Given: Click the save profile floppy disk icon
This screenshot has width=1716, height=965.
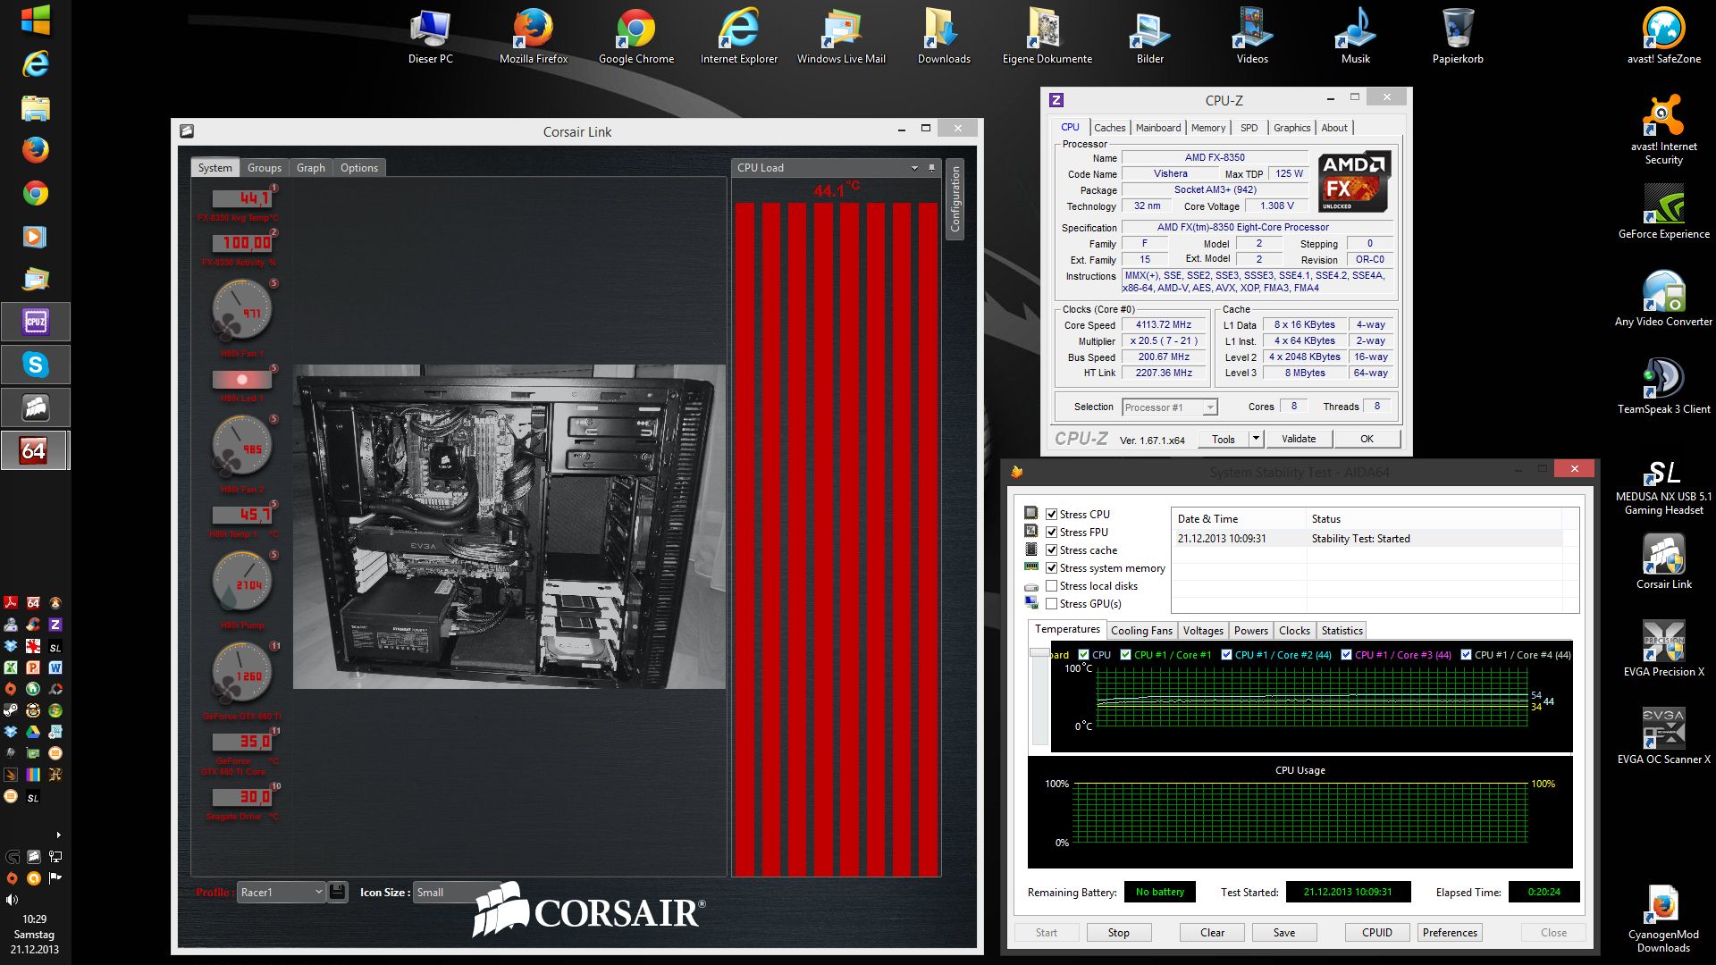Looking at the screenshot, I should 338,892.
